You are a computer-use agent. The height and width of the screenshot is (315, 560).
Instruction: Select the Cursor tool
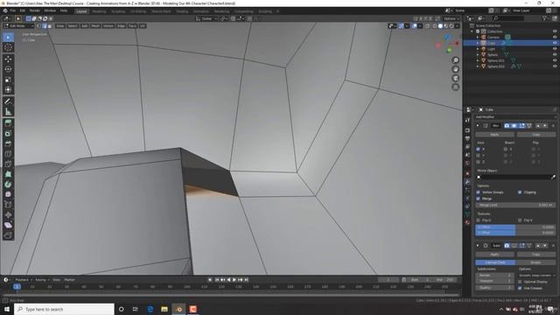pyautogui.click(x=8, y=47)
